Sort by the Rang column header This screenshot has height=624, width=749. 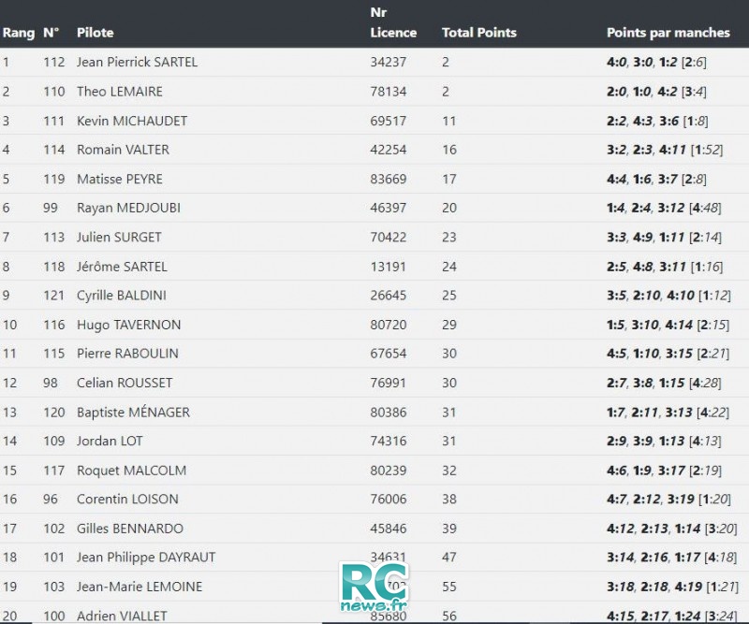click(x=19, y=33)
